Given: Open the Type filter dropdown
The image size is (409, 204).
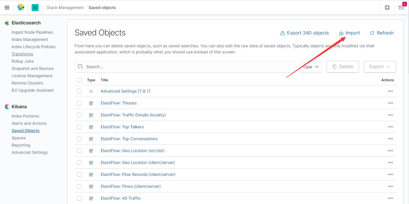Looking at the screenshot, I should coord(311,67).
